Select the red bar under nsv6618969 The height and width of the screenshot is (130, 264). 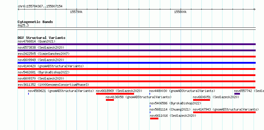[115, 94]
